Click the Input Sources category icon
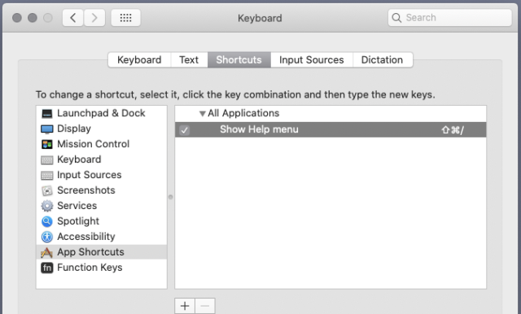Image resolution: width=521 pixels, height=314 pixels. pos(47,175)
